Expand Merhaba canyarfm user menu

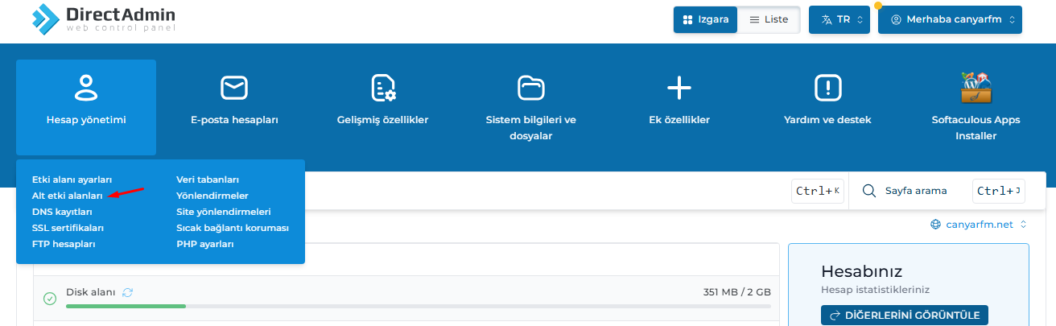[950, 19]
